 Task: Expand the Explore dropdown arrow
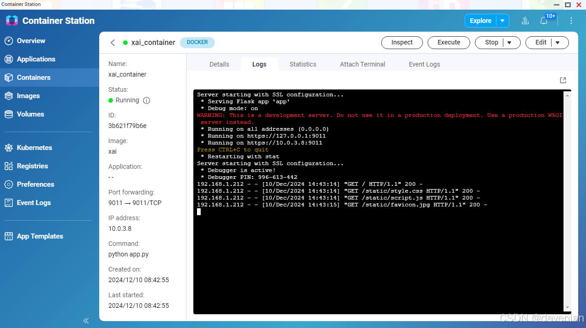tap(502, 21)
